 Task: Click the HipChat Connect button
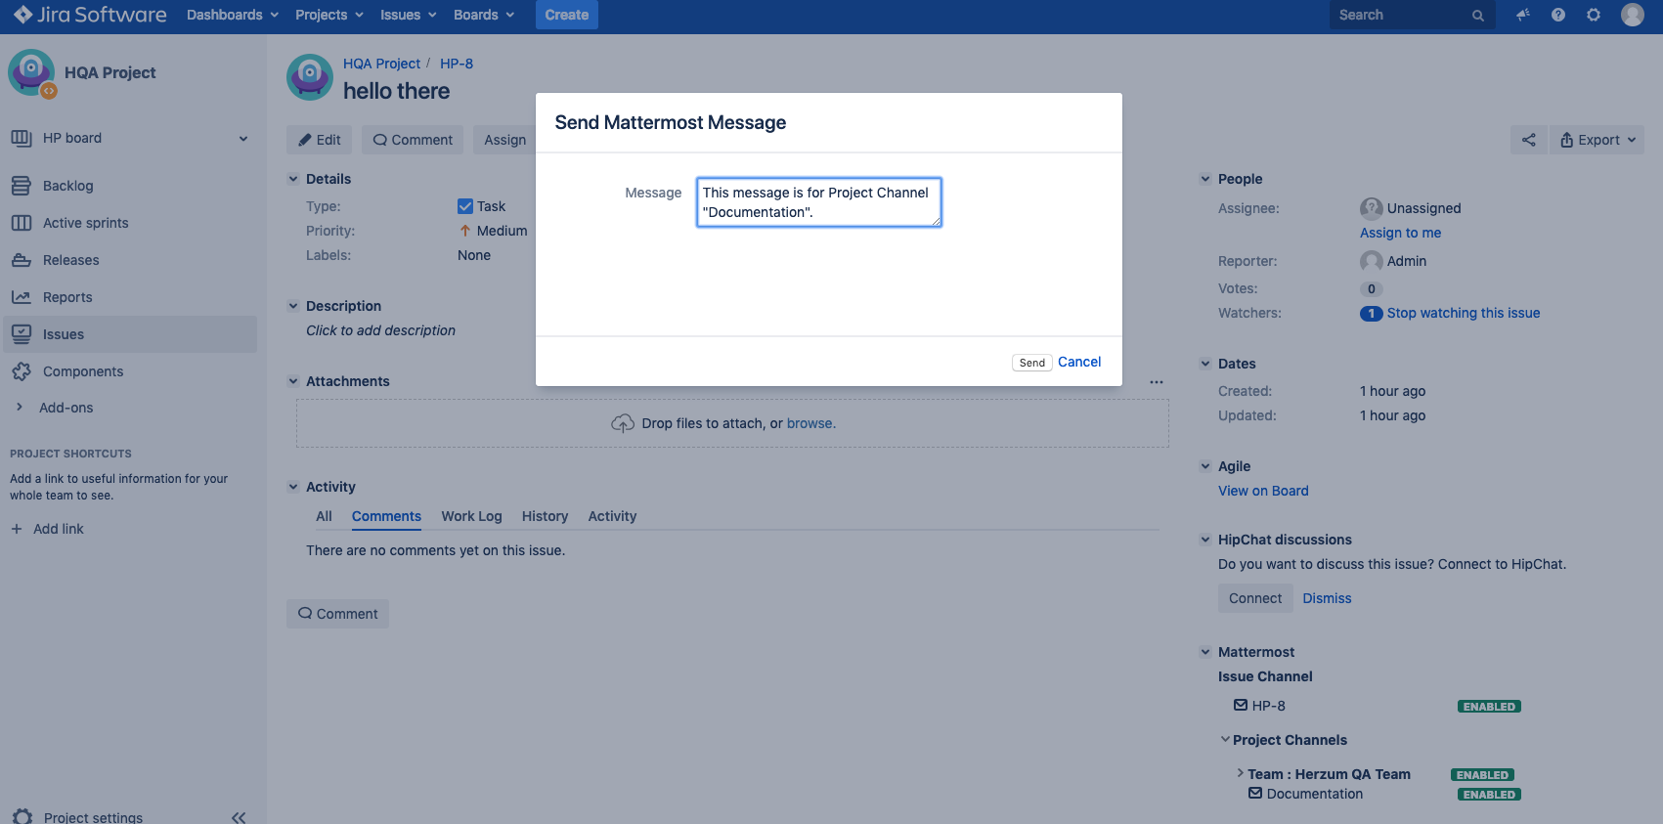tap(1255, 598)
